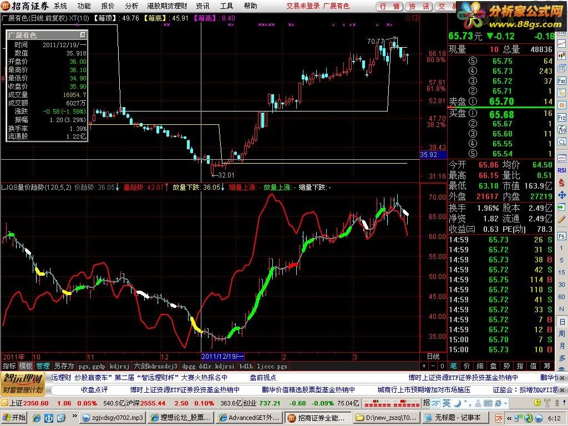568x426 pixels.
Task: Switch to 价 tab in quote panel
Action: click(x=467, y=366)
